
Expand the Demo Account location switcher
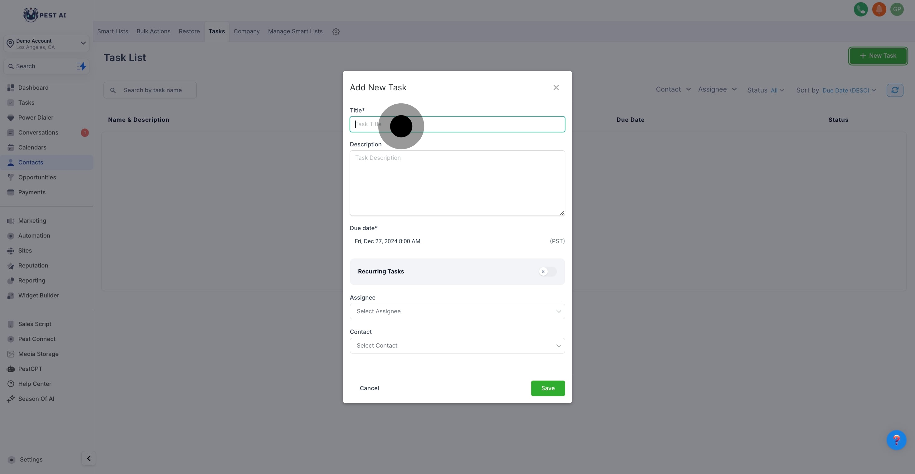[46, 44]
